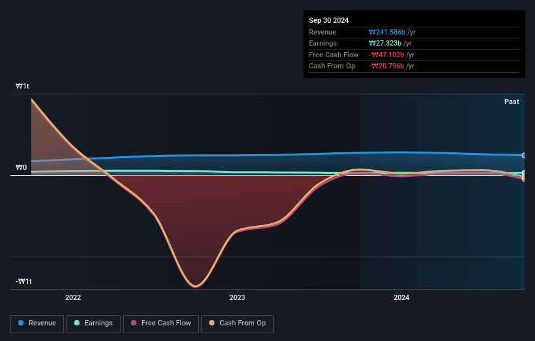Click the -₩1t y-axis label

pos(23,281)
